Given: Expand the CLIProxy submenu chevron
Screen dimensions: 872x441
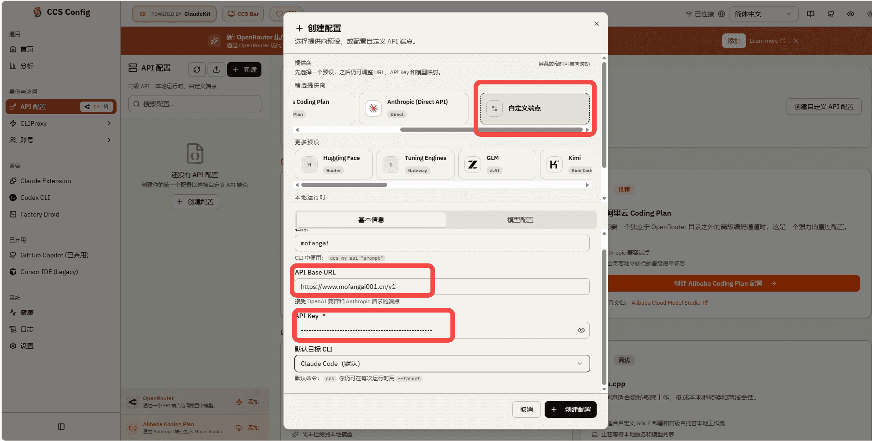Looking at the screenshot, I should tap(109, 123).
